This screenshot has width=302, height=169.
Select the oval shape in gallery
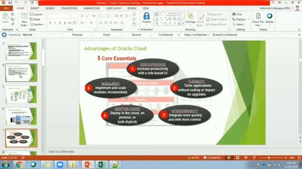click(x=175, y=15)
